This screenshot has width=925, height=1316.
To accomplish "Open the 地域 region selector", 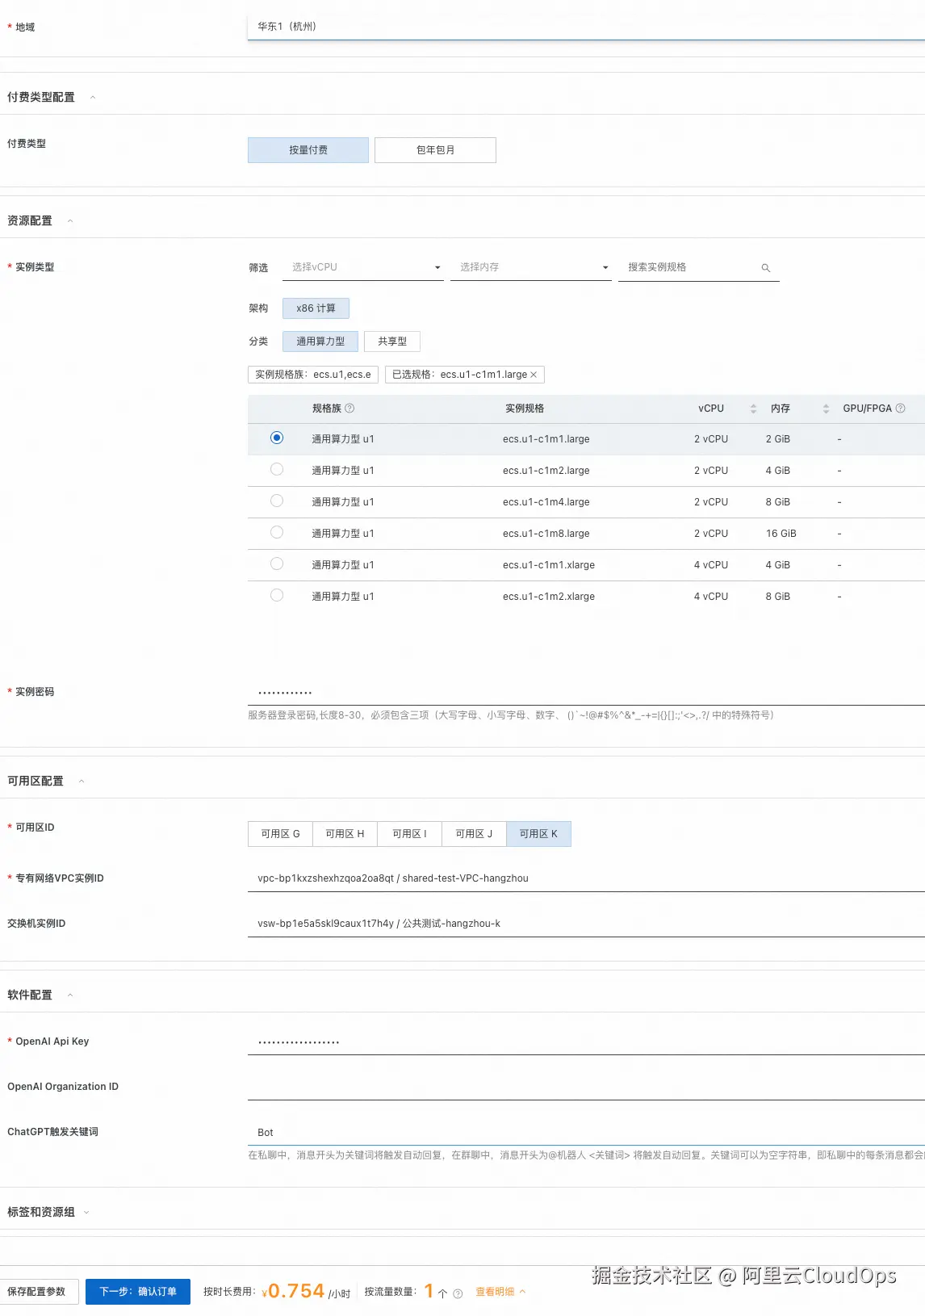I will point(586,27).
